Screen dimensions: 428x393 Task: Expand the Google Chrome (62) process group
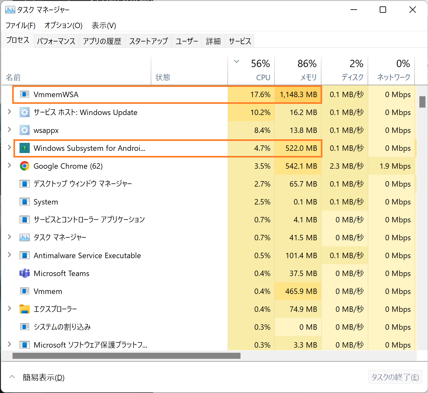coord(9,165)
